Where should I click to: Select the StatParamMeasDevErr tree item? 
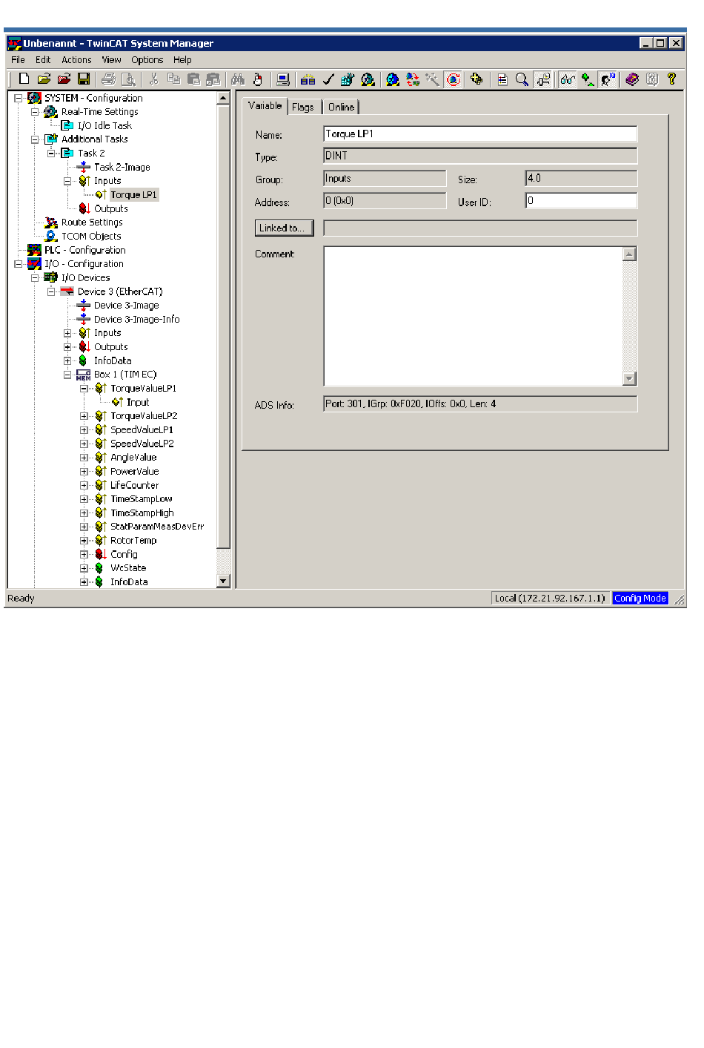pyautogui.click(x=157, y=527)
